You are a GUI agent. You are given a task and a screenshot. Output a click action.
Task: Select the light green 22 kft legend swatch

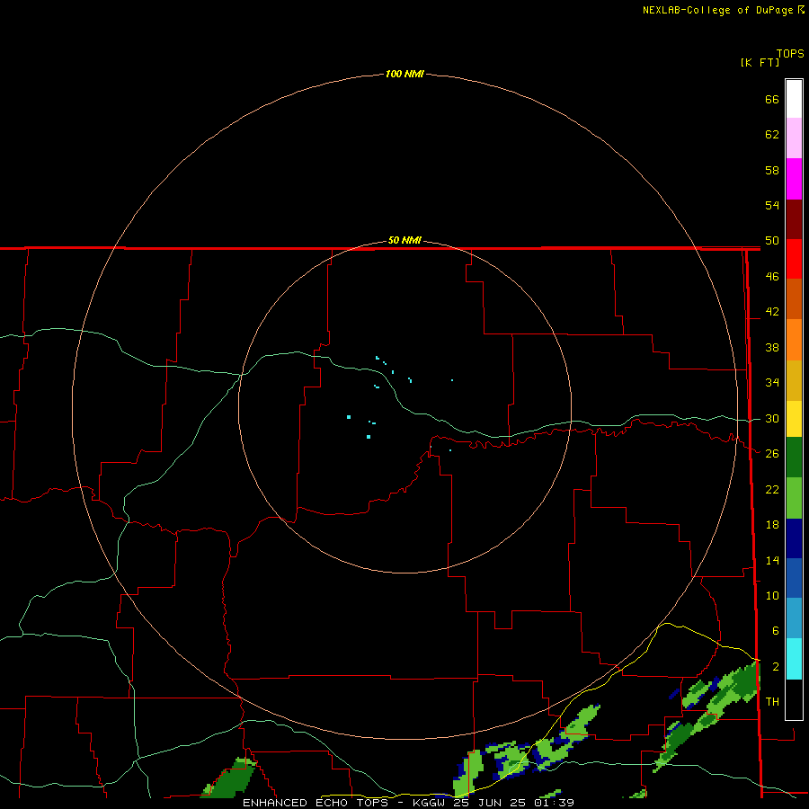pos(794,498)
